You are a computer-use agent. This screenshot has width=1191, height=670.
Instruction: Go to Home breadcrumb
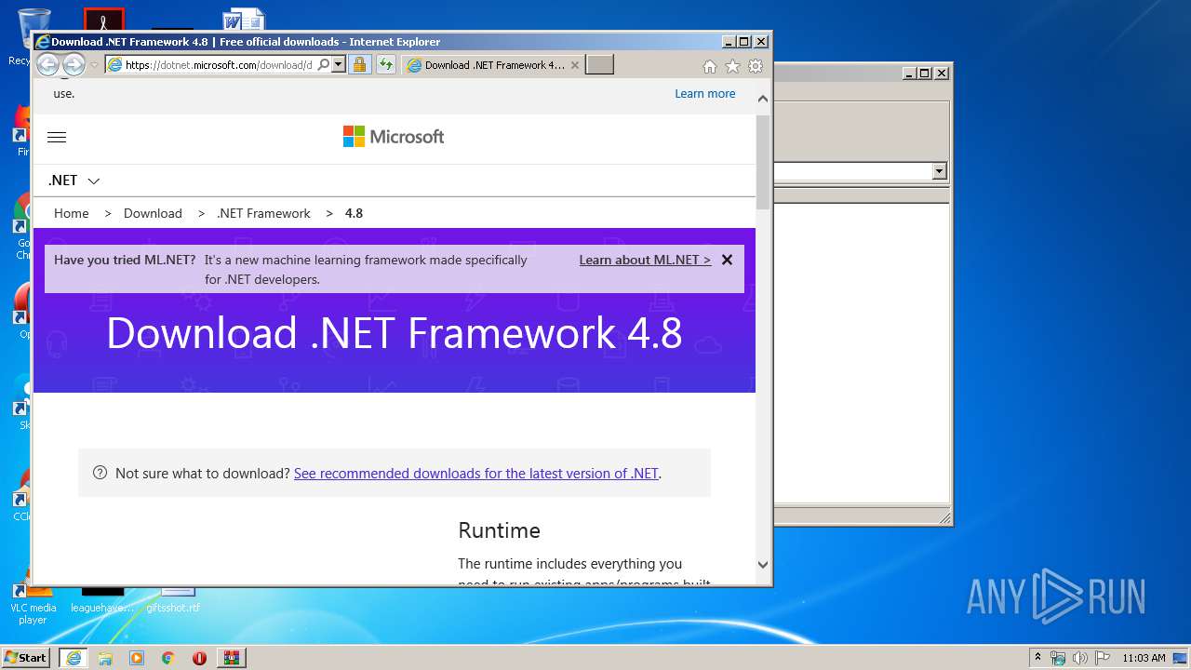click(x=72, y=213)
